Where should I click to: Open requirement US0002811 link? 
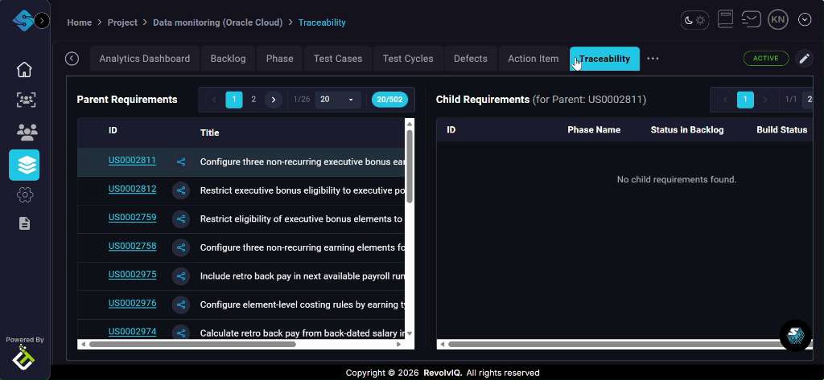click(132, 160)
